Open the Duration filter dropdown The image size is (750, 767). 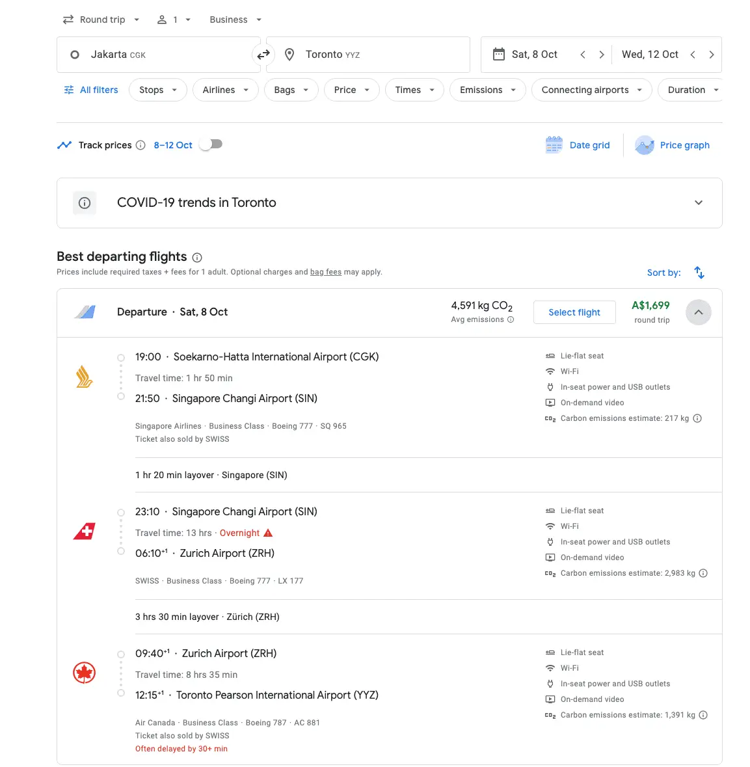pos(690,90)
